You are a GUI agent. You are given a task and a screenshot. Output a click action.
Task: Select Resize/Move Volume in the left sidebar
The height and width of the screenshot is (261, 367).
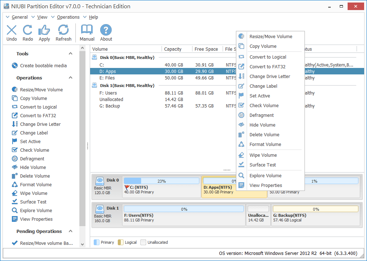point(37,90)
